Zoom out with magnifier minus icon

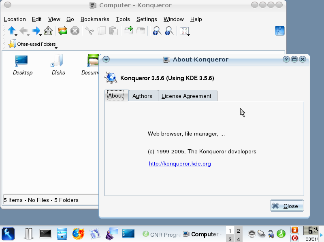[169, 31]
